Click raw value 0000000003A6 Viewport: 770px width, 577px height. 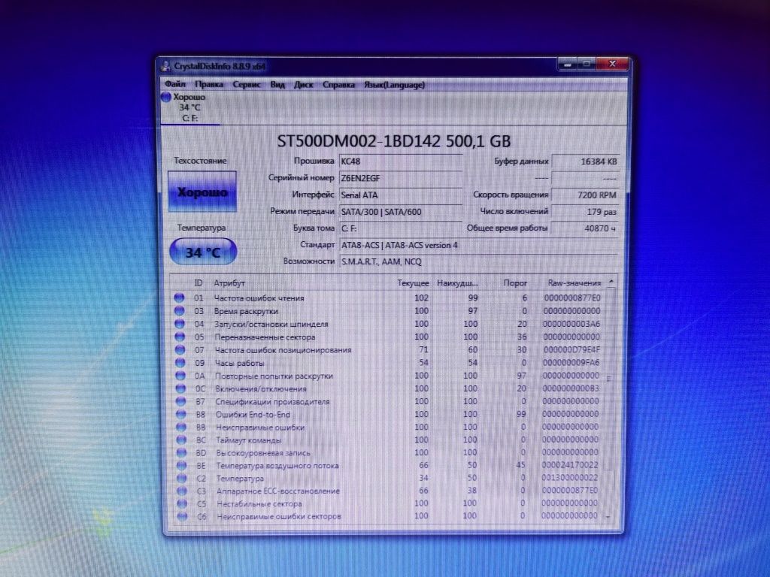(571, 324)
